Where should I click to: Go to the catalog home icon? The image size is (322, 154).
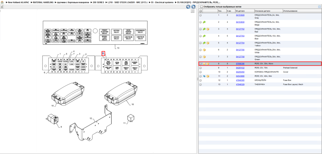[x=2, y=2]
